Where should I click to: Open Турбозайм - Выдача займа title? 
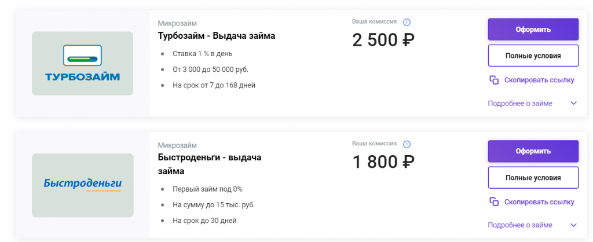pyautogui.click(x=217, y=36)
